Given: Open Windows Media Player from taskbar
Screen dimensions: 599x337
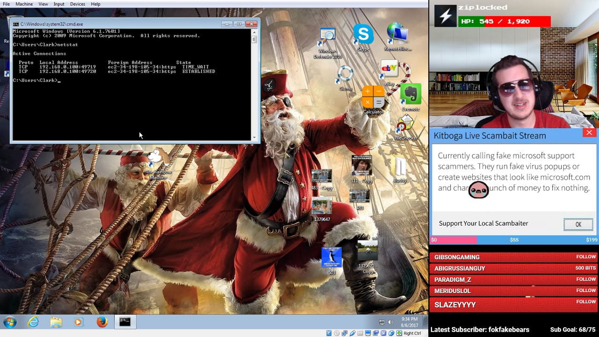Looking at the screenshot, I should 78,322.
